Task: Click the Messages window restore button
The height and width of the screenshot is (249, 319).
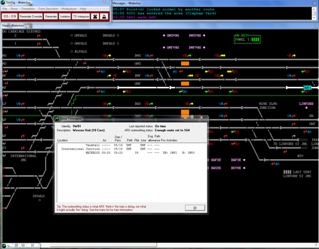Action: (314, 3)
